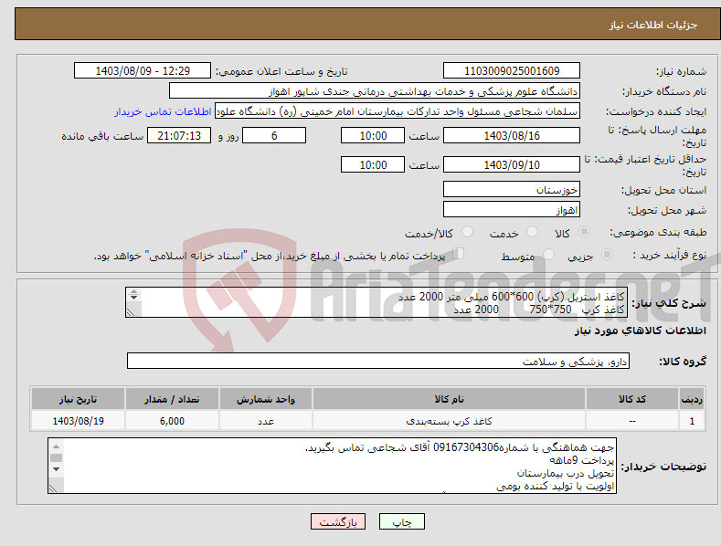721x546 pixels.
Task: Click the price validity time 10:00 field
Action: pyautogui.click(x=373, y=164)
